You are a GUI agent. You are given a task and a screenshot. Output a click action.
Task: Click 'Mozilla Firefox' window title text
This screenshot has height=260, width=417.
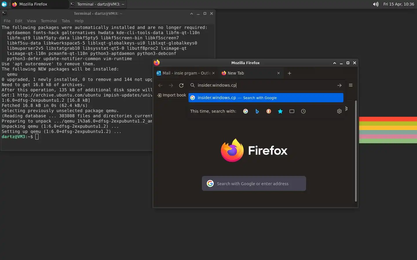(x=245, y=63)
